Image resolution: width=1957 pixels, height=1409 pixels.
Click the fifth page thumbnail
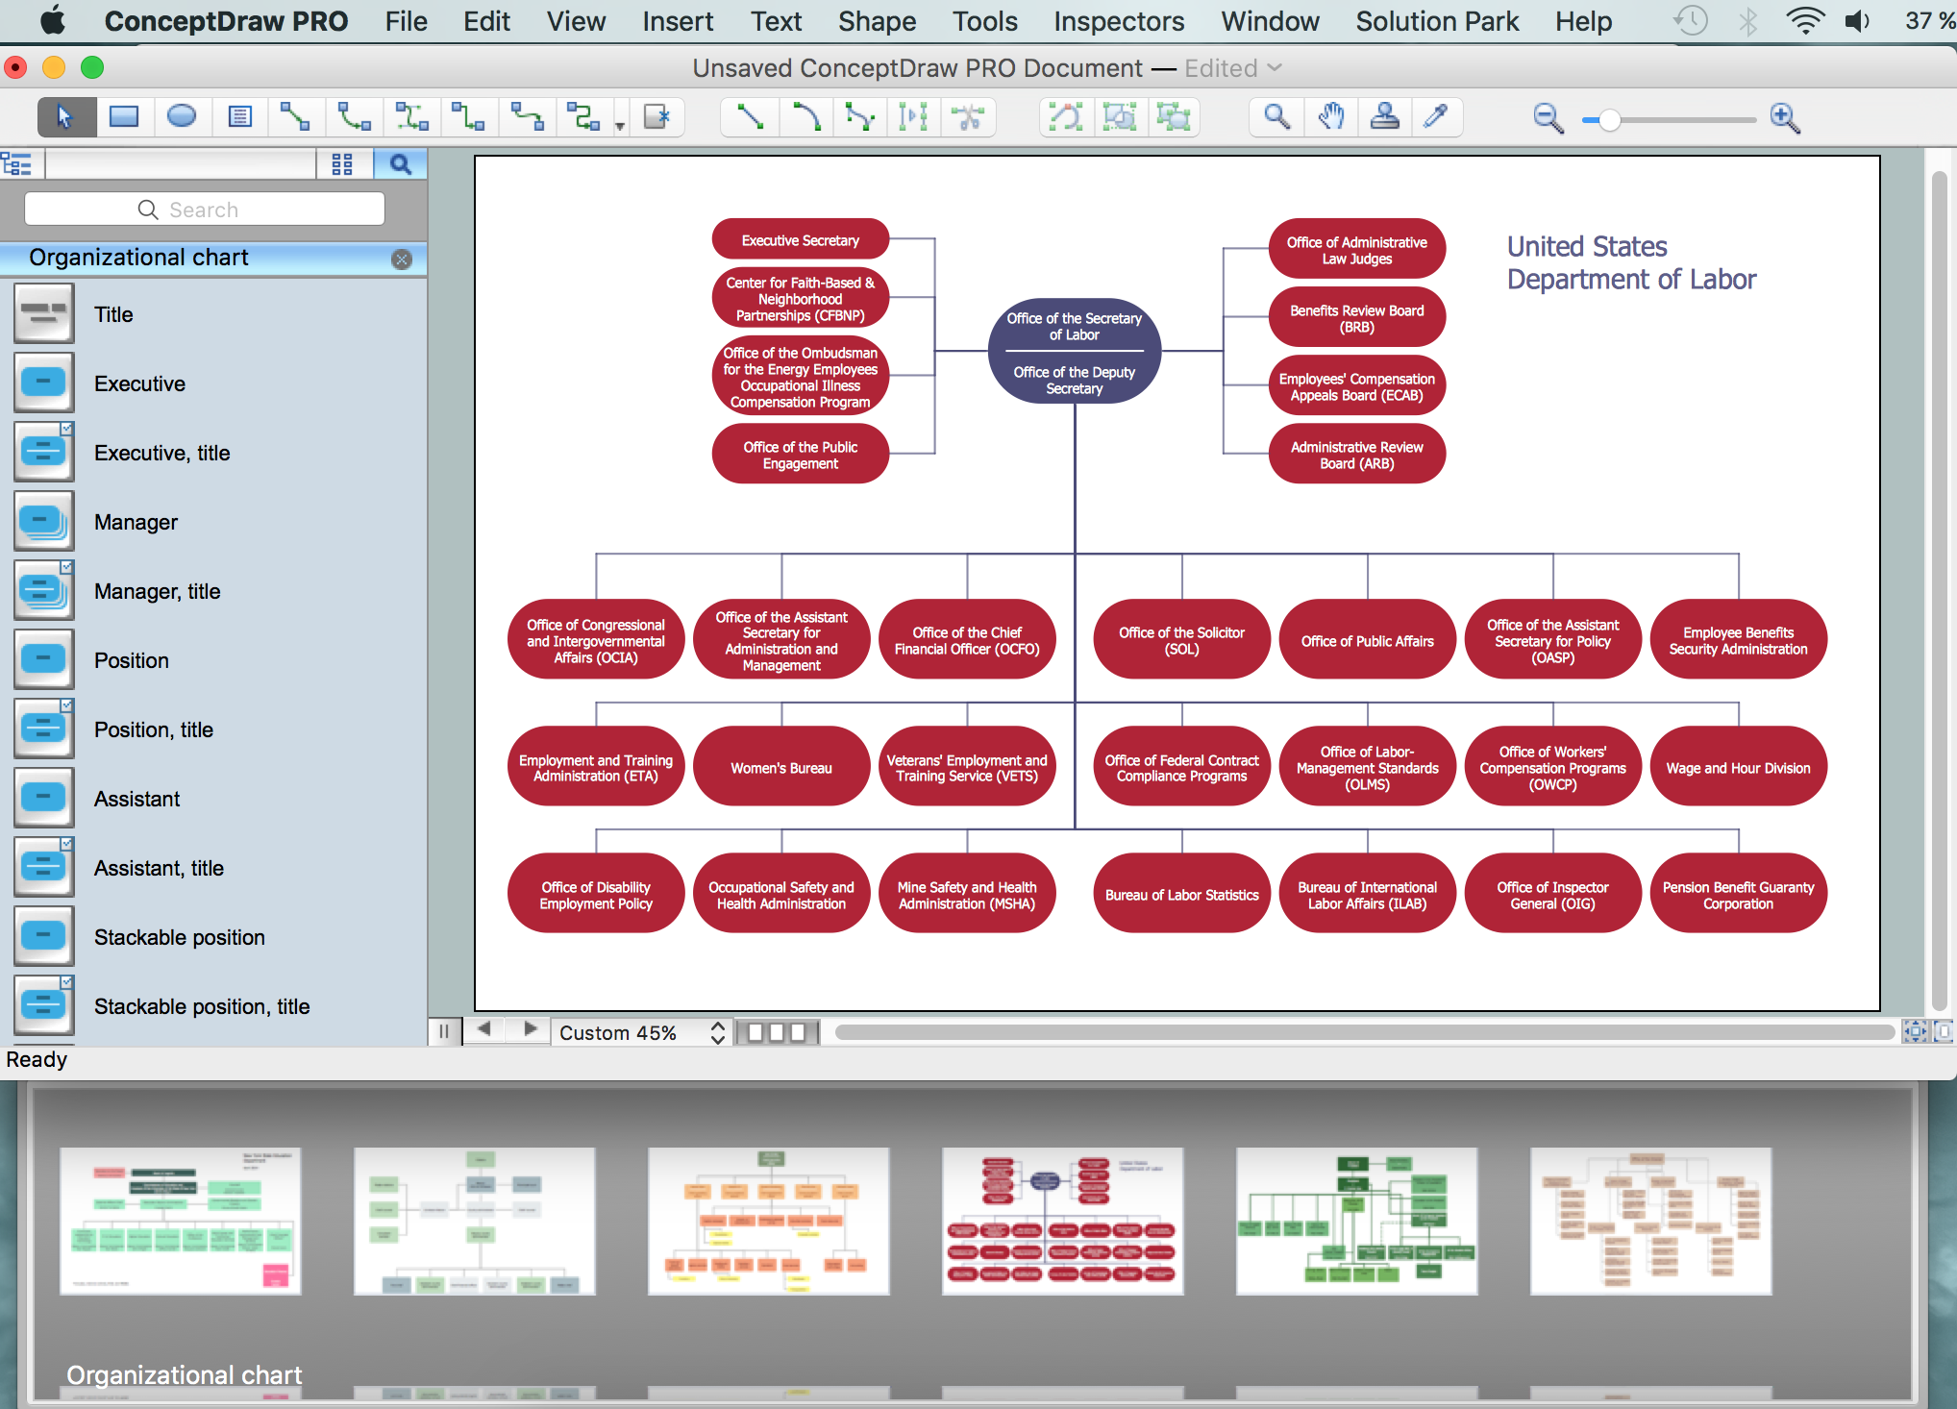pos(1357,1218)
